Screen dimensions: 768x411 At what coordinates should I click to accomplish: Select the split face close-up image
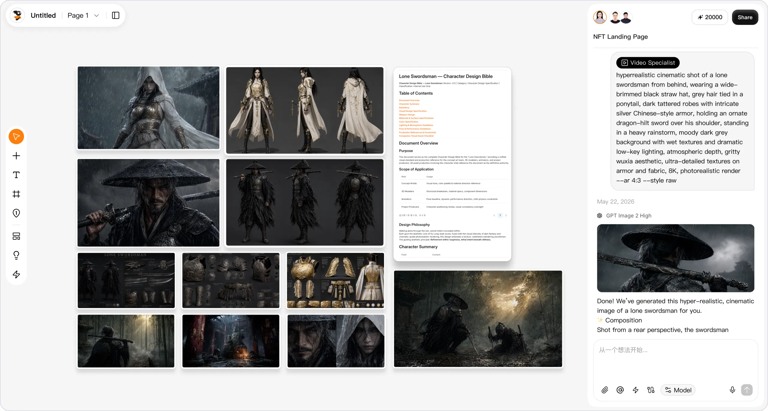(x=336, y=341)
